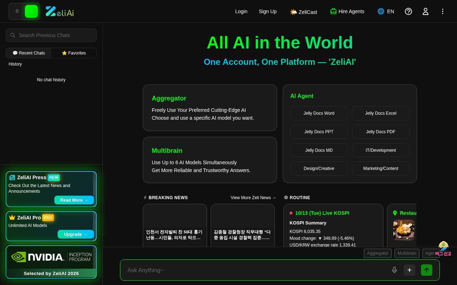Open the View More Zeli News link

click(253, 198)
